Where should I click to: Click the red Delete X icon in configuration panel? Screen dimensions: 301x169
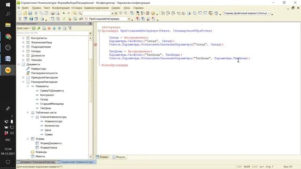pyautogui.click(x=49, y=28)
